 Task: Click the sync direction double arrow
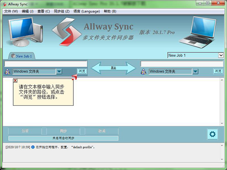coord(113,68)
